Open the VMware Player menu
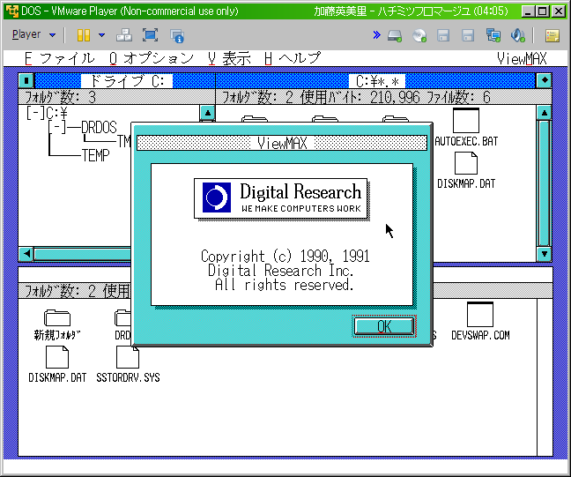This screenshot has width=571, height=477. point(33,34)
